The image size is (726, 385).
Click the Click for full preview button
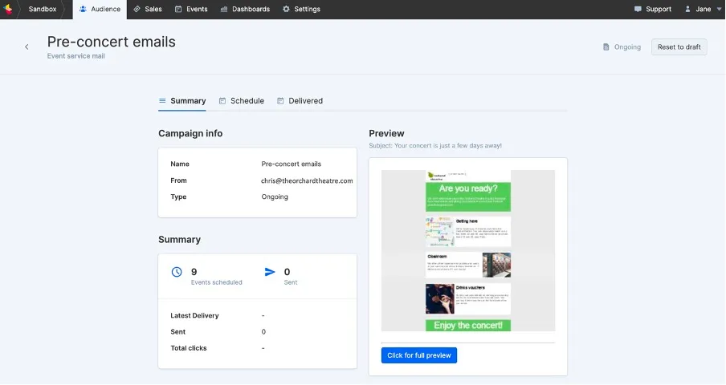click(419, 355)
